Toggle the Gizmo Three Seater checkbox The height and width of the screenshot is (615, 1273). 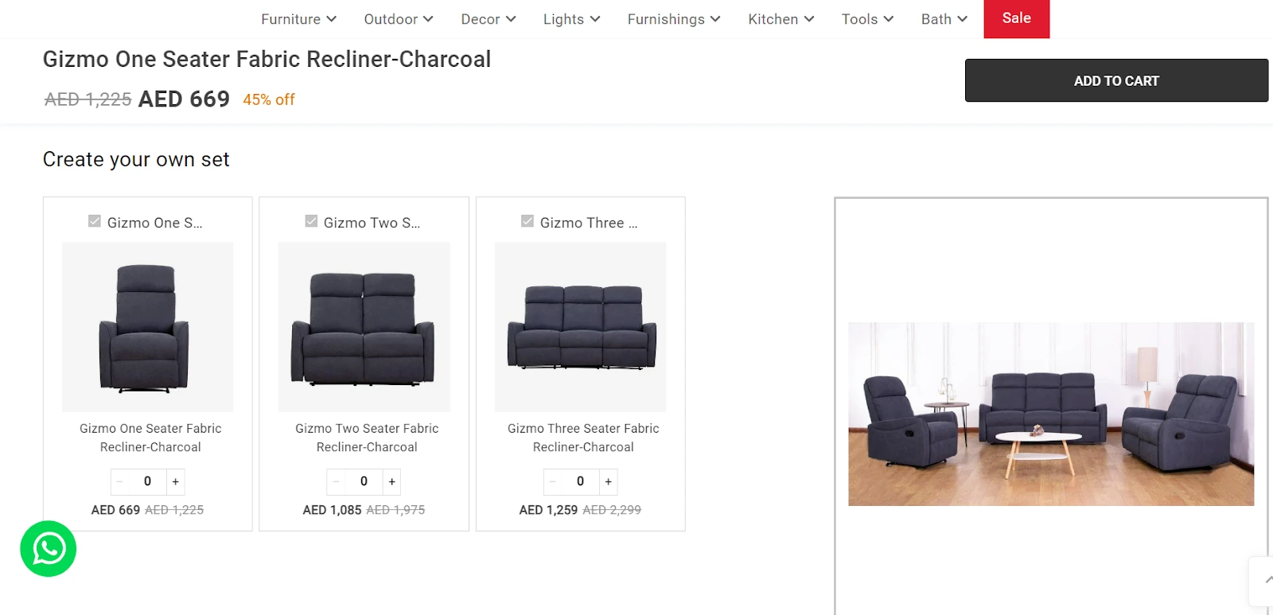coord(527,221)
